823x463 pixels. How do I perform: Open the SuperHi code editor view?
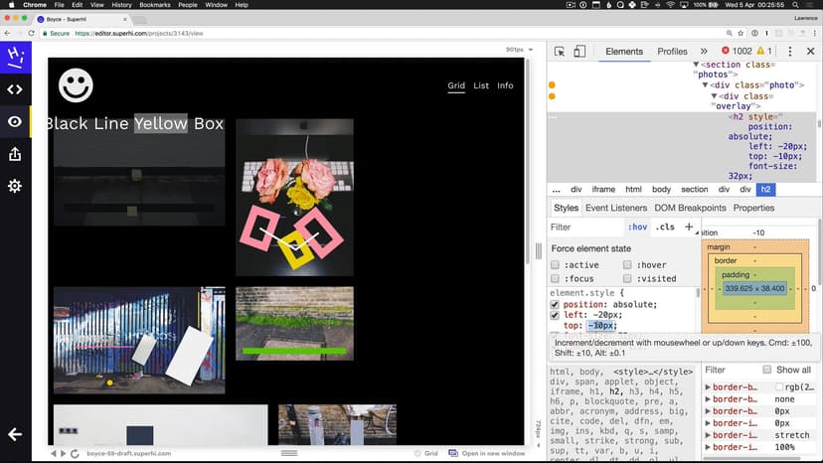click(x=15, y=88)
